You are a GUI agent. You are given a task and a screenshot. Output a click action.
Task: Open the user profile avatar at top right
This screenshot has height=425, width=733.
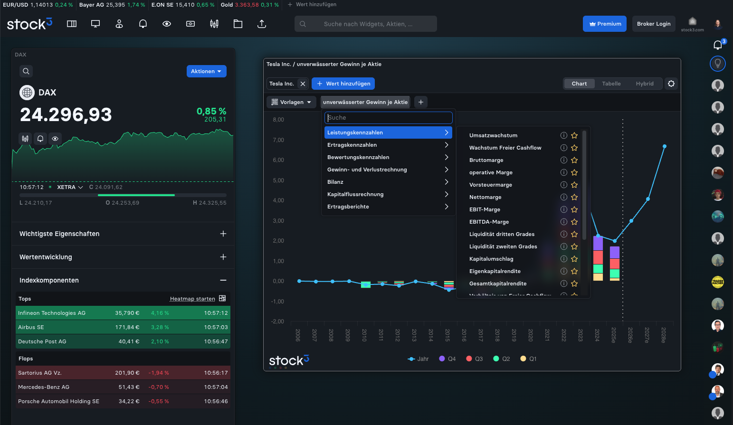pos(718,24)
